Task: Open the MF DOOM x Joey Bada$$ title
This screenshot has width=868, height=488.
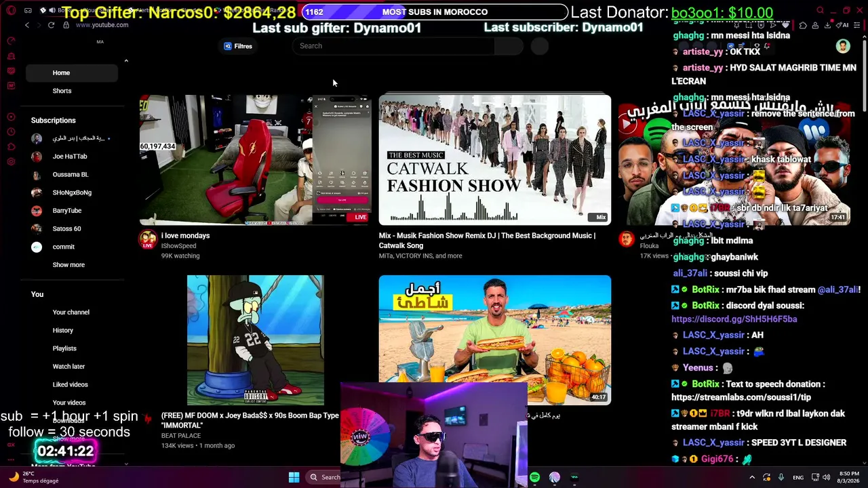Action: pyautogui.click(x=250, y=420)
